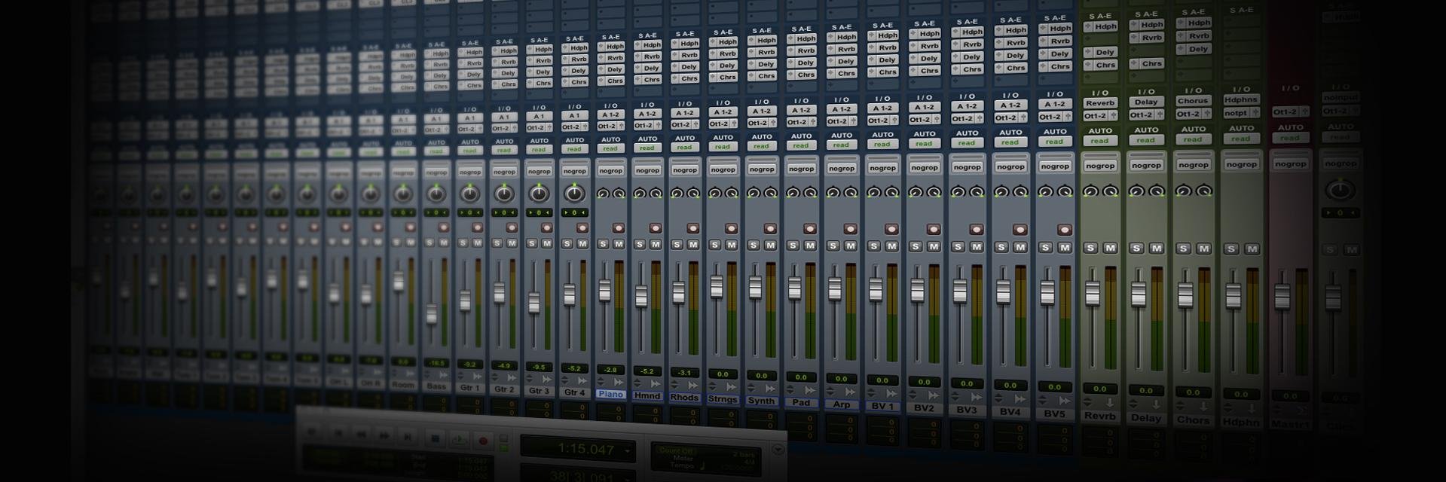Viewport: 1446px width, 482px height.
Task: Grab the Hmnd volume fader
Action: pyautogui.click(x=641, y=296)
